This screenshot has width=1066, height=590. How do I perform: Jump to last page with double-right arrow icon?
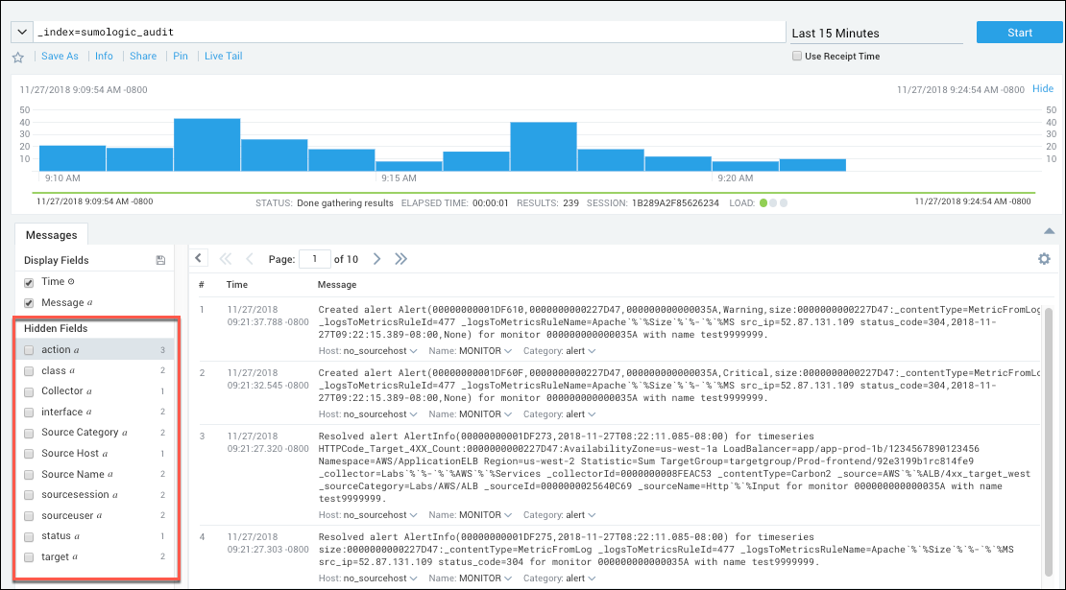pos(401,258)
